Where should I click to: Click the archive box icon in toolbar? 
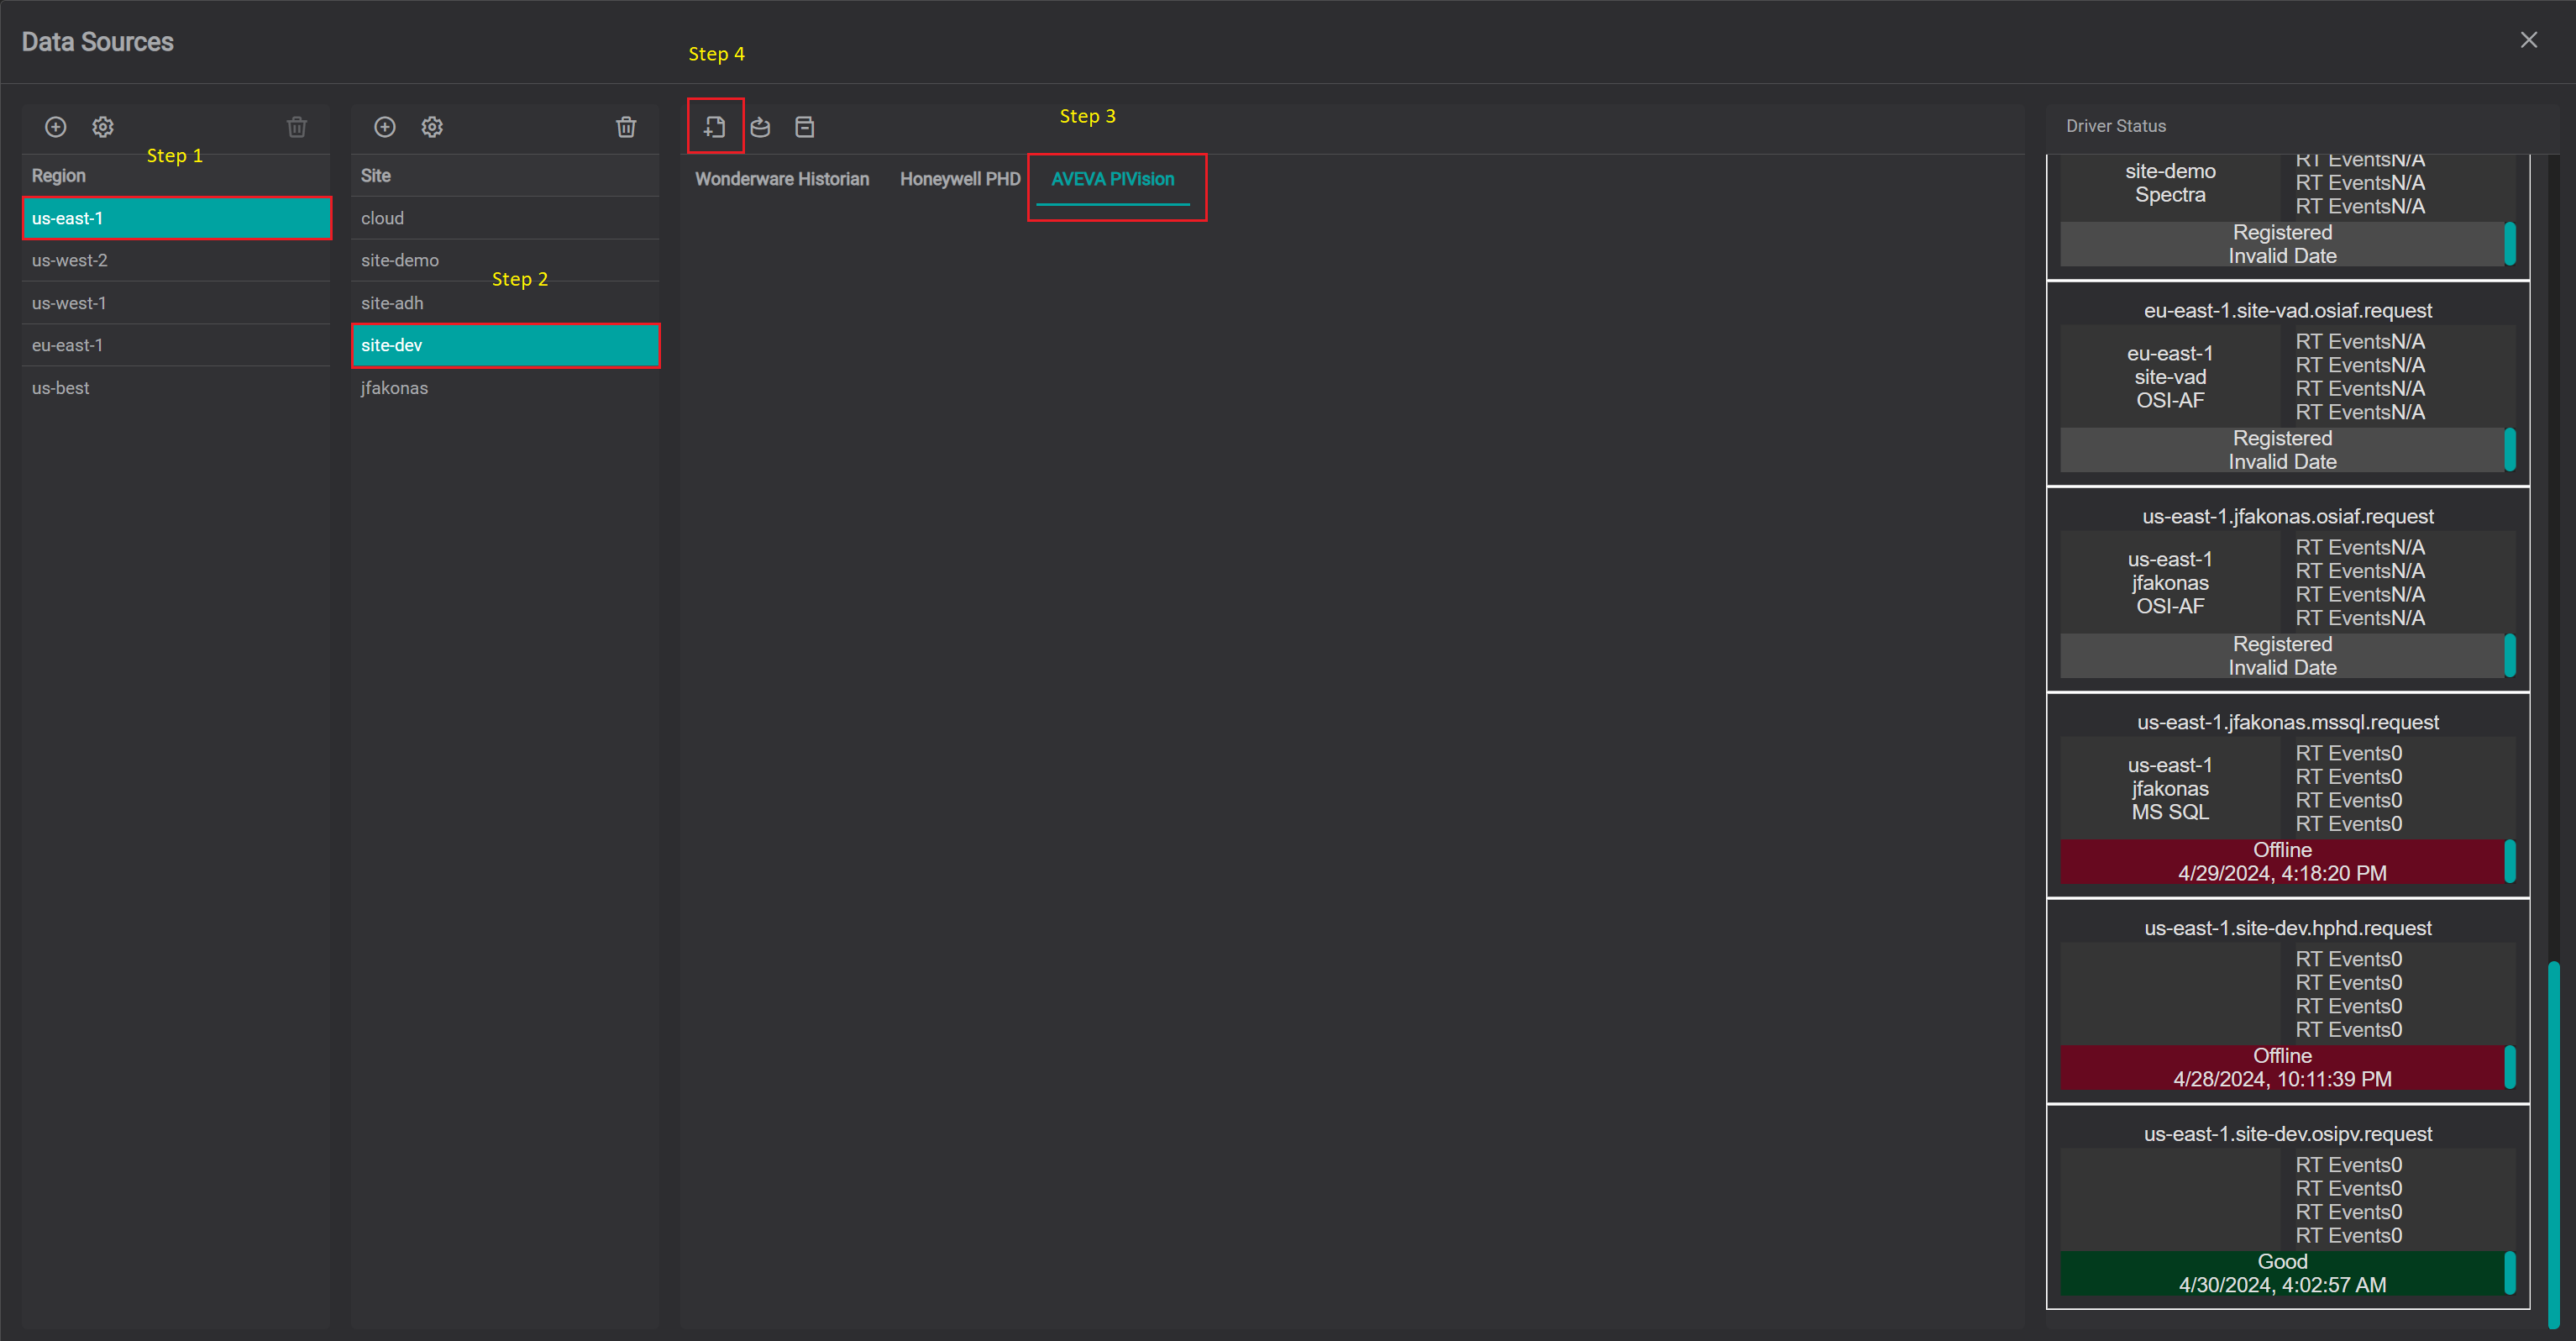click(805, 127)
